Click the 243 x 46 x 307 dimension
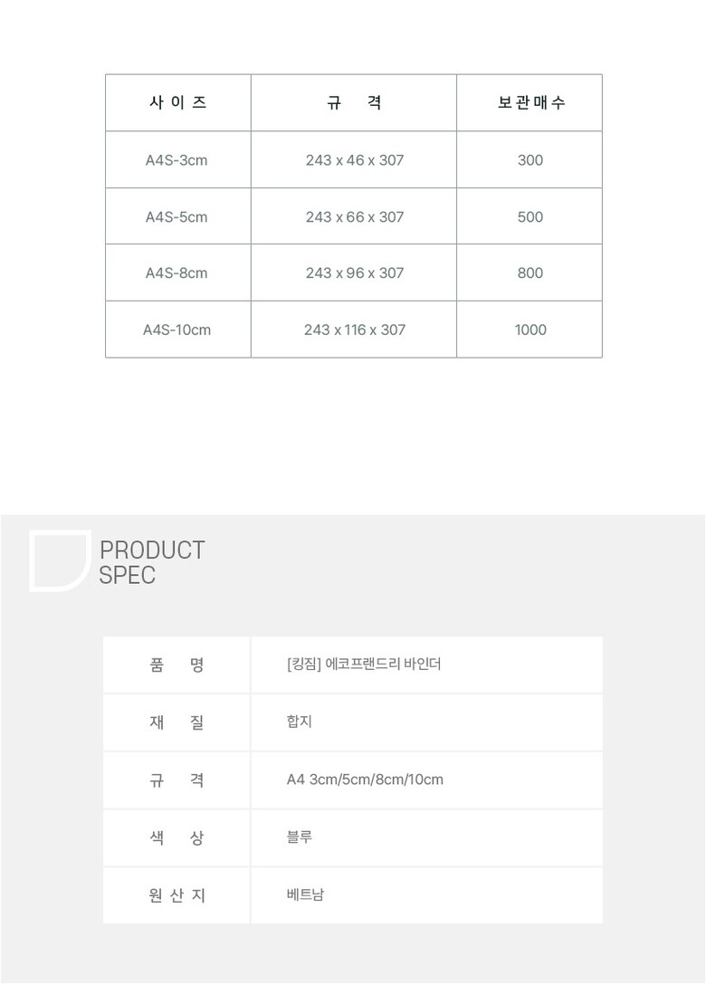This screenshot has width=706, height=985. click(355, 160)
